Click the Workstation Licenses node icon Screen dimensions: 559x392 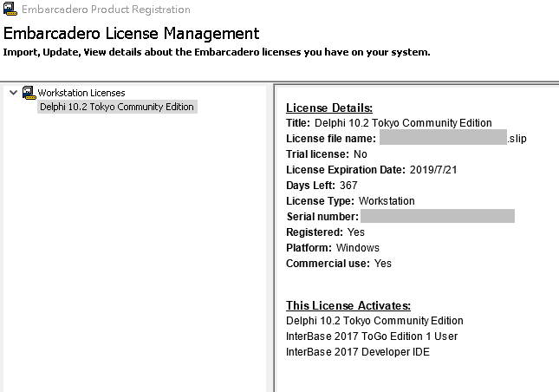pos(29,93)
